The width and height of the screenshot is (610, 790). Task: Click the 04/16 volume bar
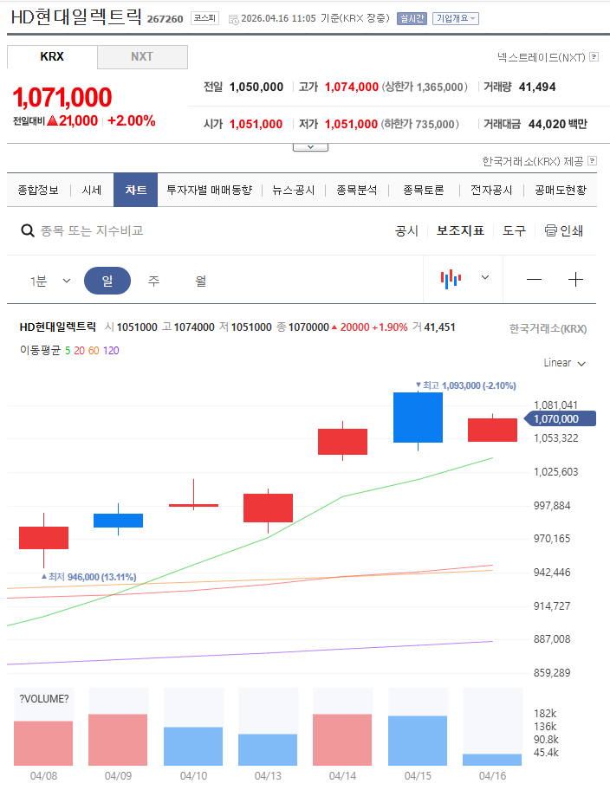(492, 760)
